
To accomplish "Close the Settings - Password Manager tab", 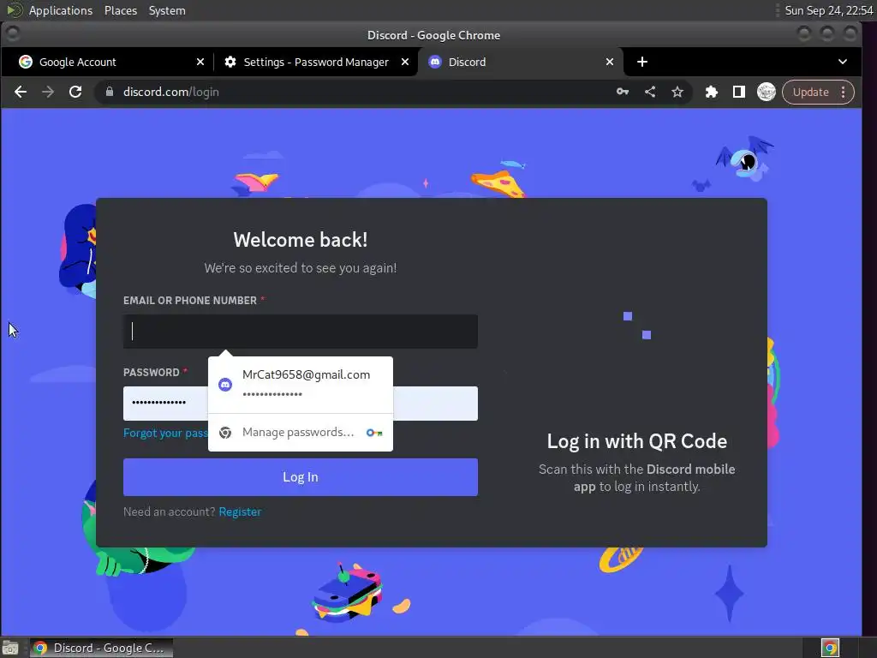I will tap(405, 62).
